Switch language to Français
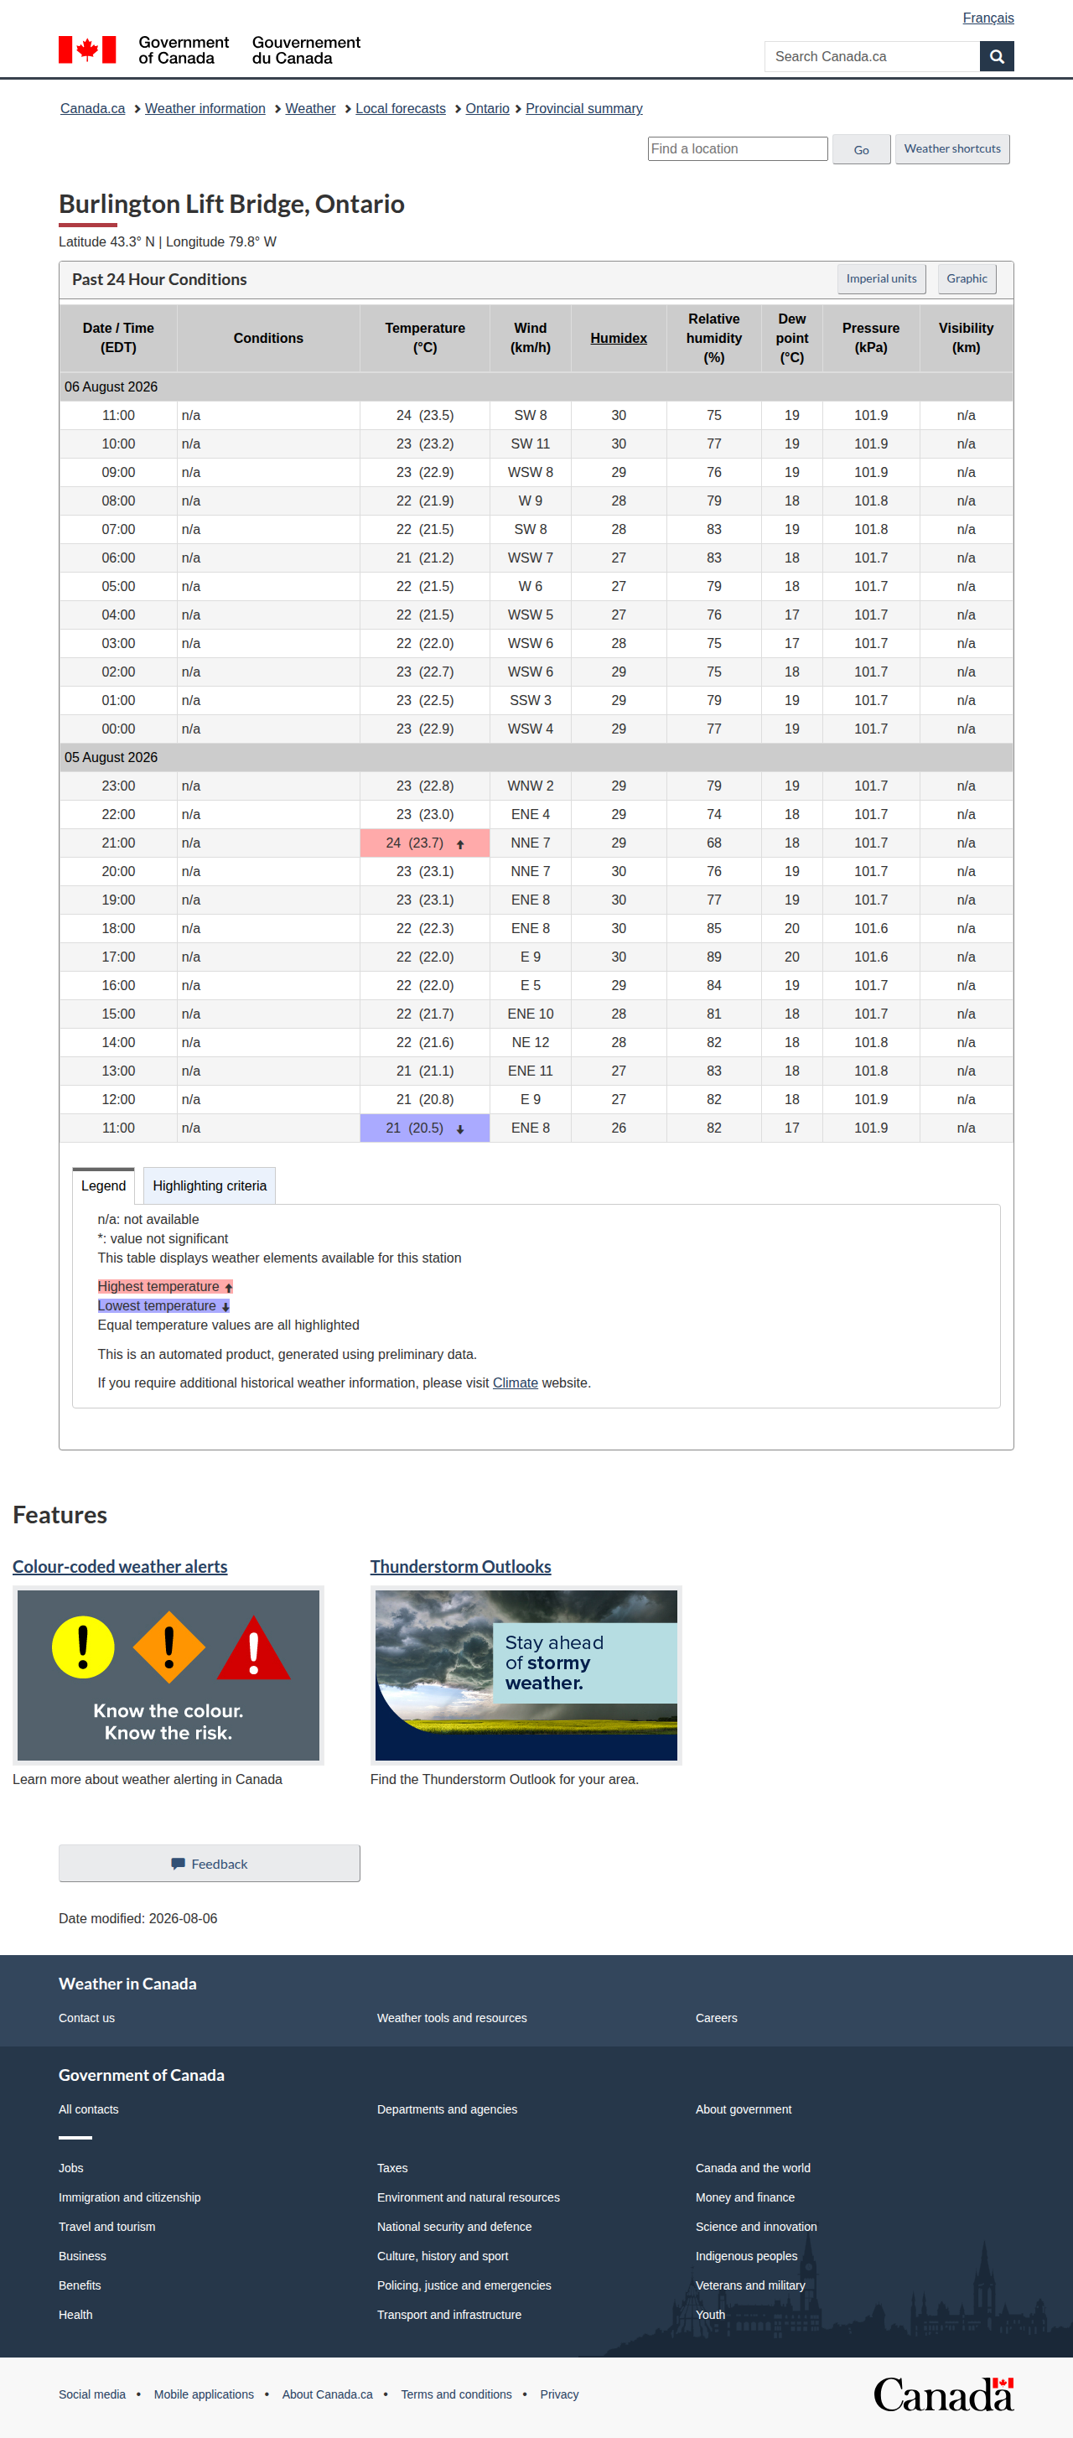The width and height of the screenshot is (1073, 2438). point(987,18)
